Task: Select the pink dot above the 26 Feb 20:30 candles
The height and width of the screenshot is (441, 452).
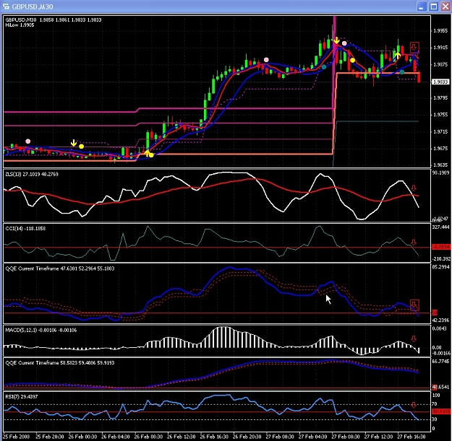Action: (x=266, y=60)
